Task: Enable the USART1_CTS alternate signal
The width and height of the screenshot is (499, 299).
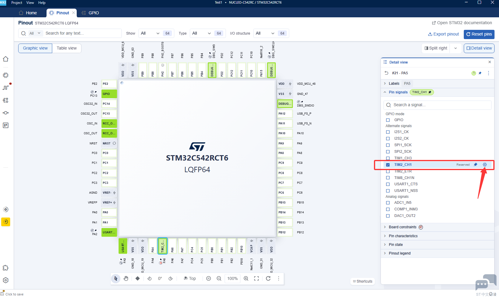Action: pyautogui.click(x=388, y=184)
